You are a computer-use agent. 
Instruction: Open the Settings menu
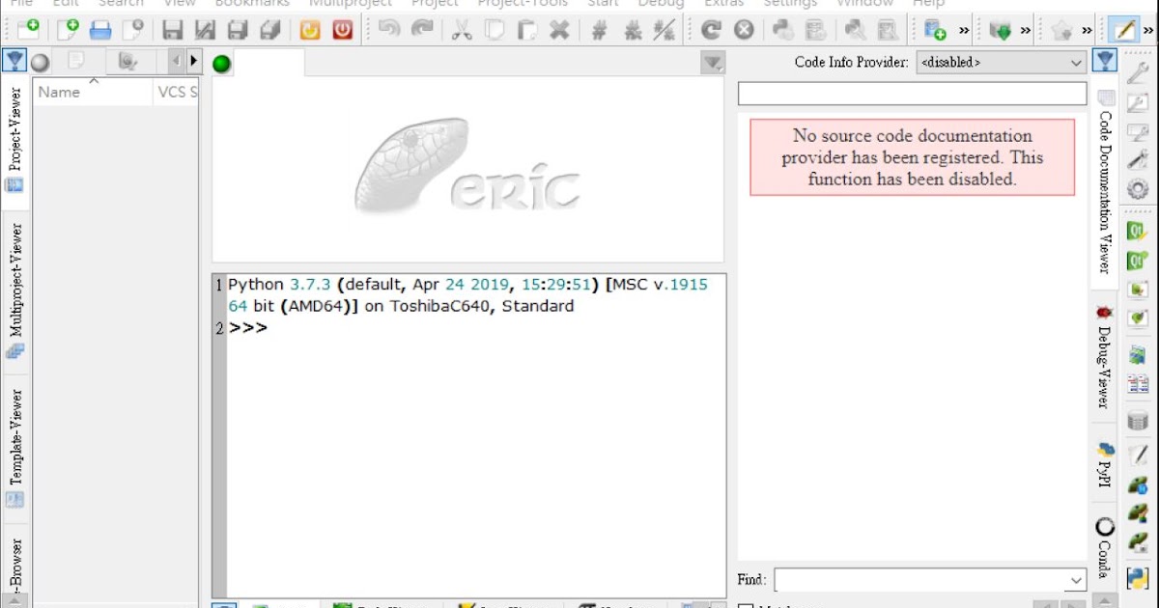pyautogui.click(x=790, y=5)
